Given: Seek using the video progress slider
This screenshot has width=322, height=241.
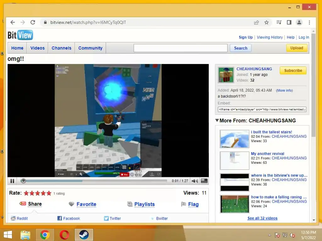Looking at the screenshot, I should click(x=23, y=181).
